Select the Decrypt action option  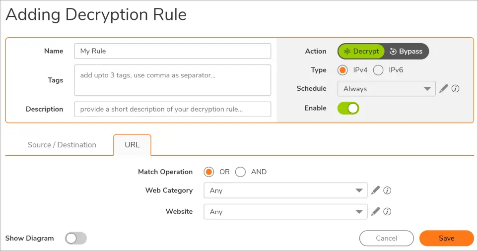(x=361, y=51)
